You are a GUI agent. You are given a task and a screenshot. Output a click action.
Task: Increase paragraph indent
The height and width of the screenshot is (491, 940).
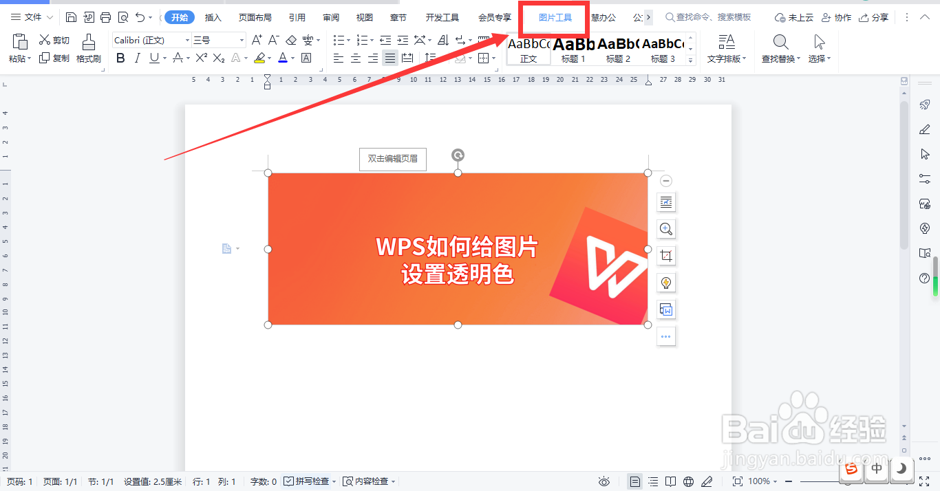click(x=403, y=40)
